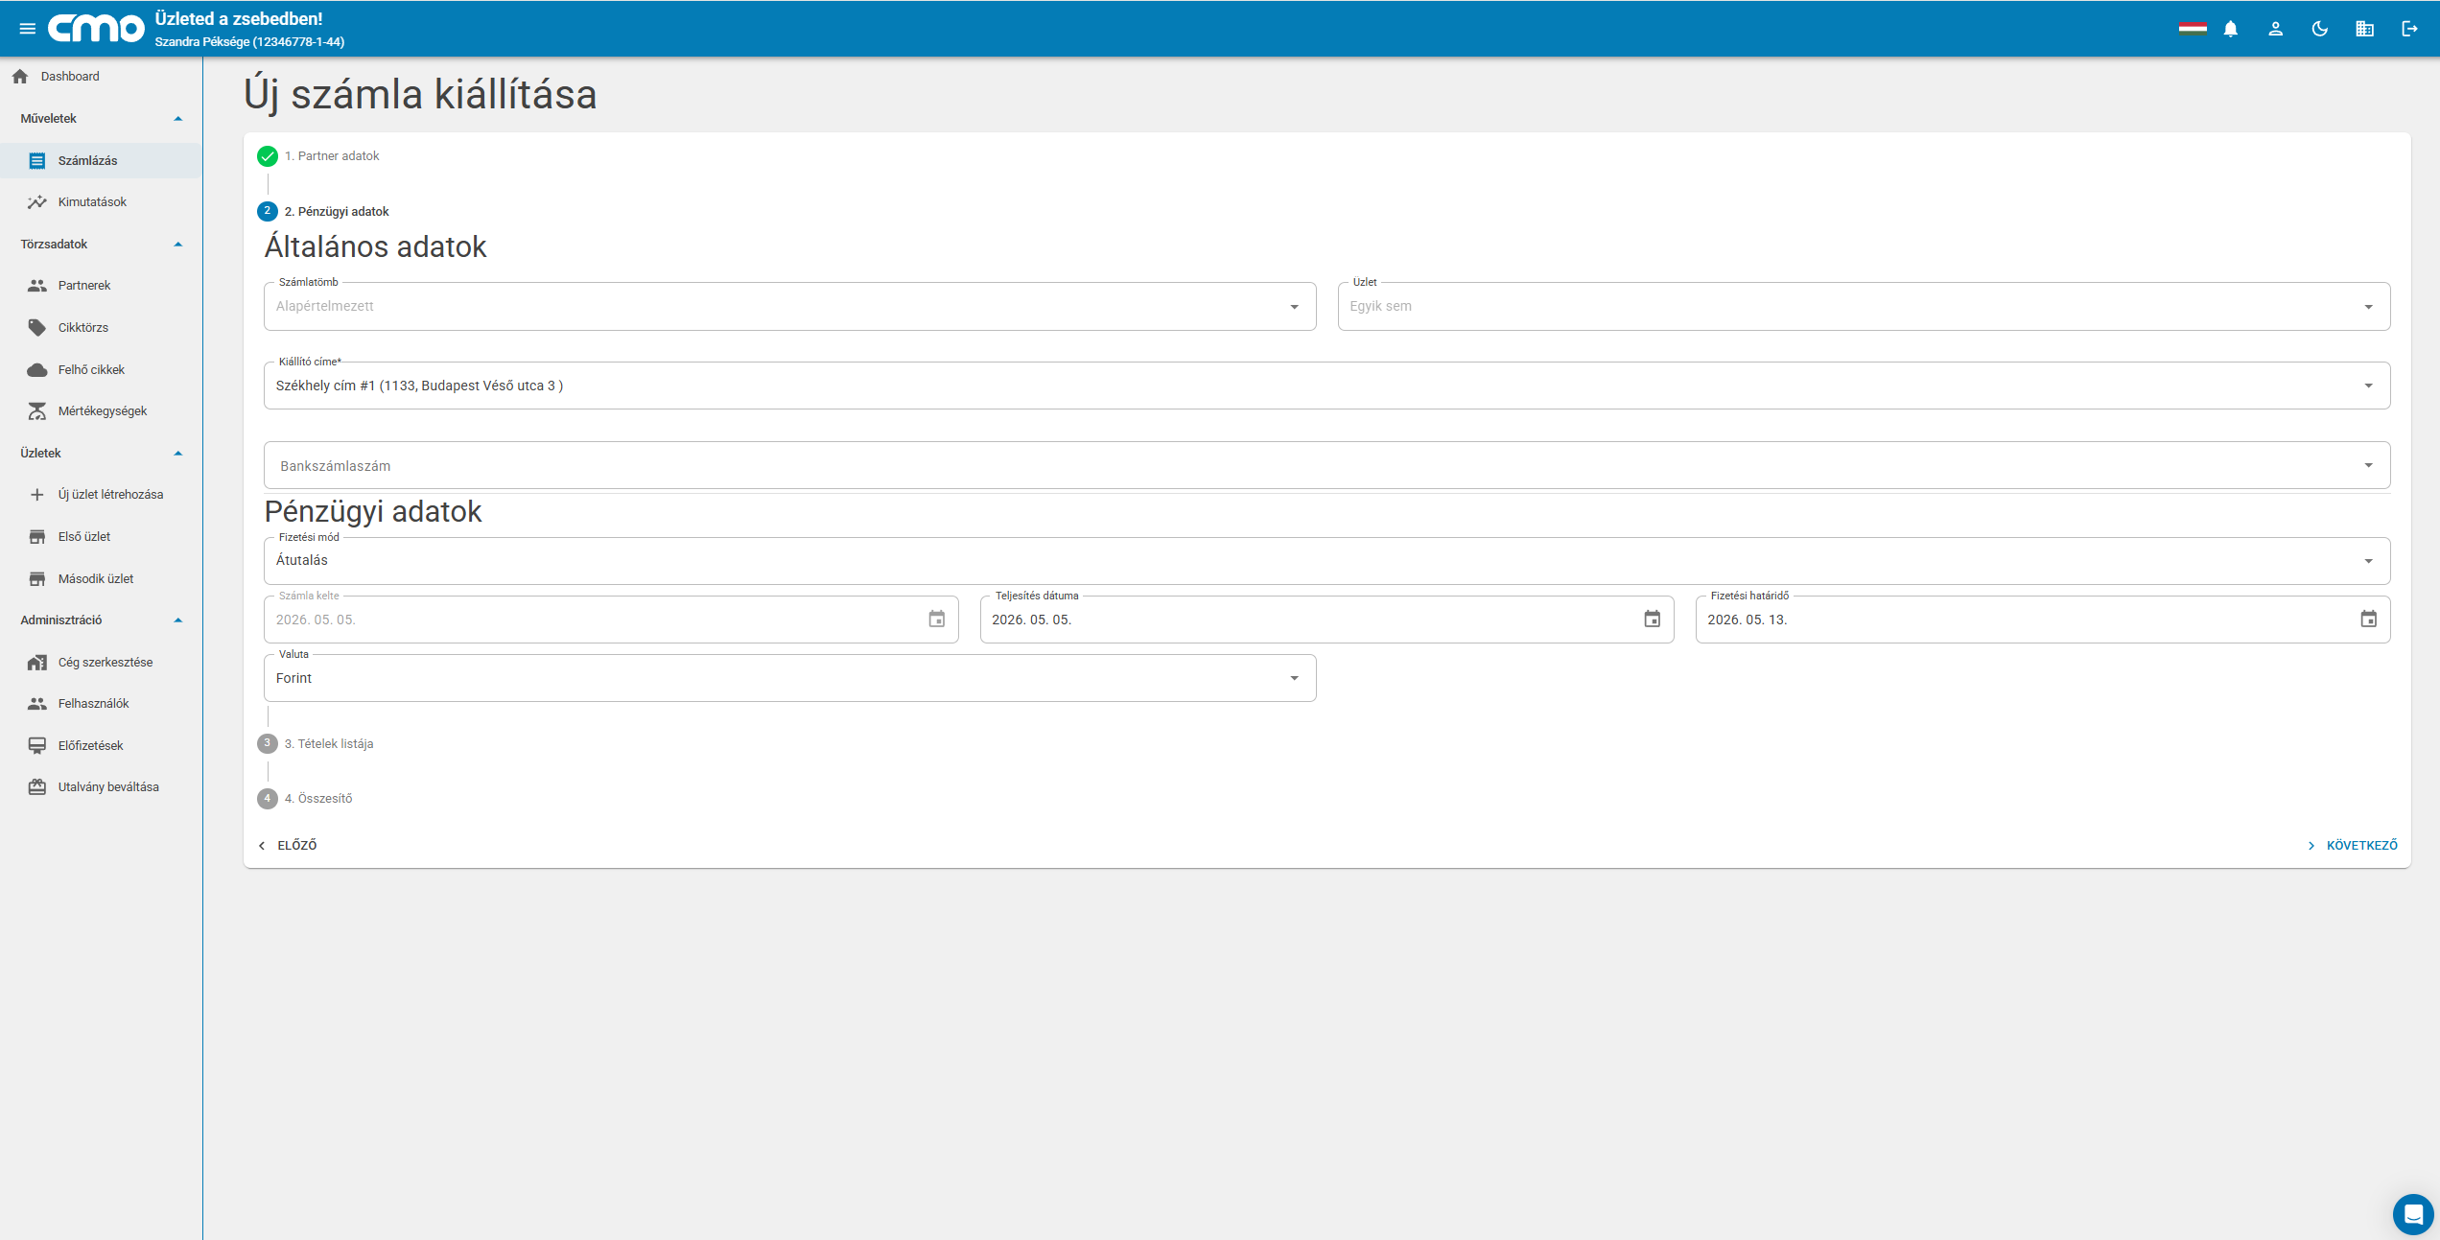Open user profile icon

(2275, 29)
